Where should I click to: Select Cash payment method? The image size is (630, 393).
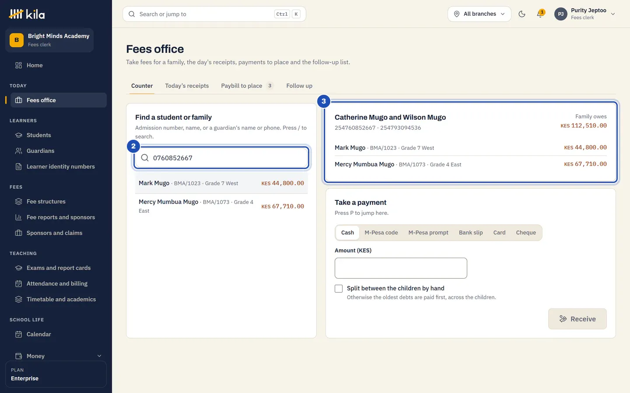347,233
